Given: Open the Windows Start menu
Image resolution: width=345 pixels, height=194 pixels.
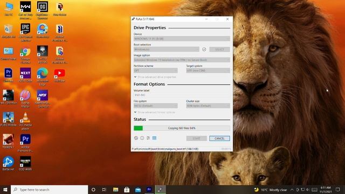Looking at the screenshot, I should [x=5, y=190].
